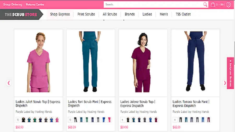Open the TSS Outlet menu item
Image resolution: width=235 pixels, height=132 pixels.
pos(183,14)
